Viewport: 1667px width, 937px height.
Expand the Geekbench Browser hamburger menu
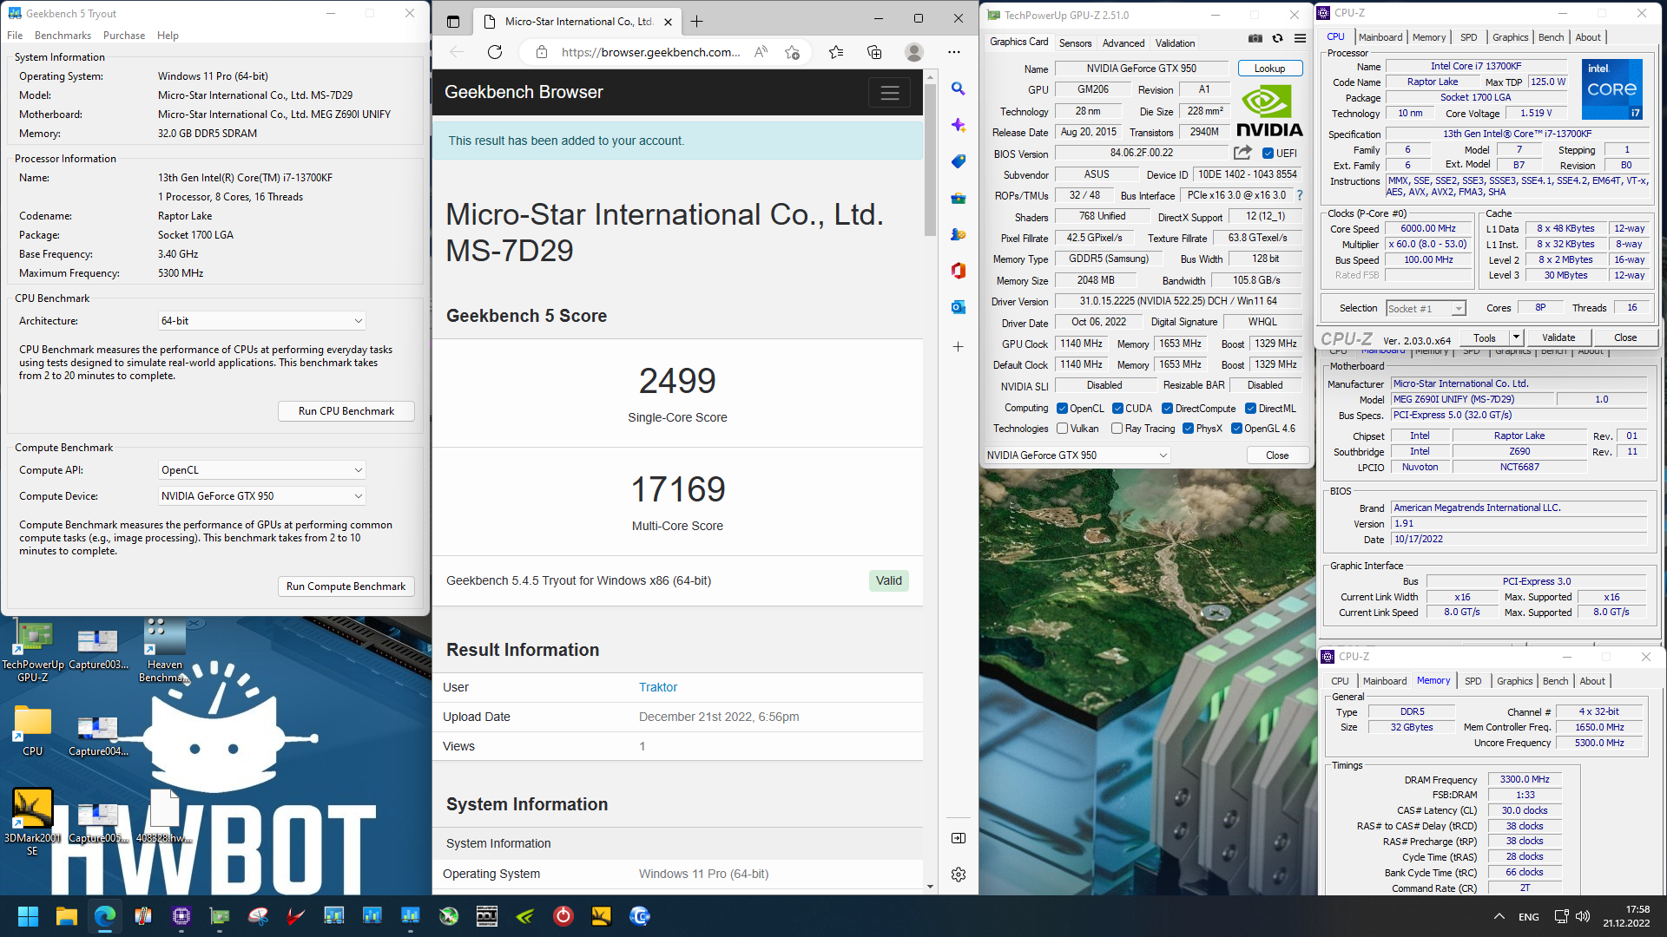click(x=889, y=93)
